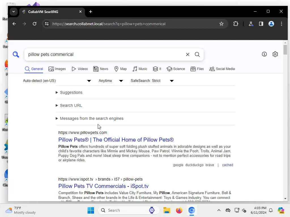The image size is (290, 217).
Task: Switch to News results tab
Action: [x=101, y=69]
